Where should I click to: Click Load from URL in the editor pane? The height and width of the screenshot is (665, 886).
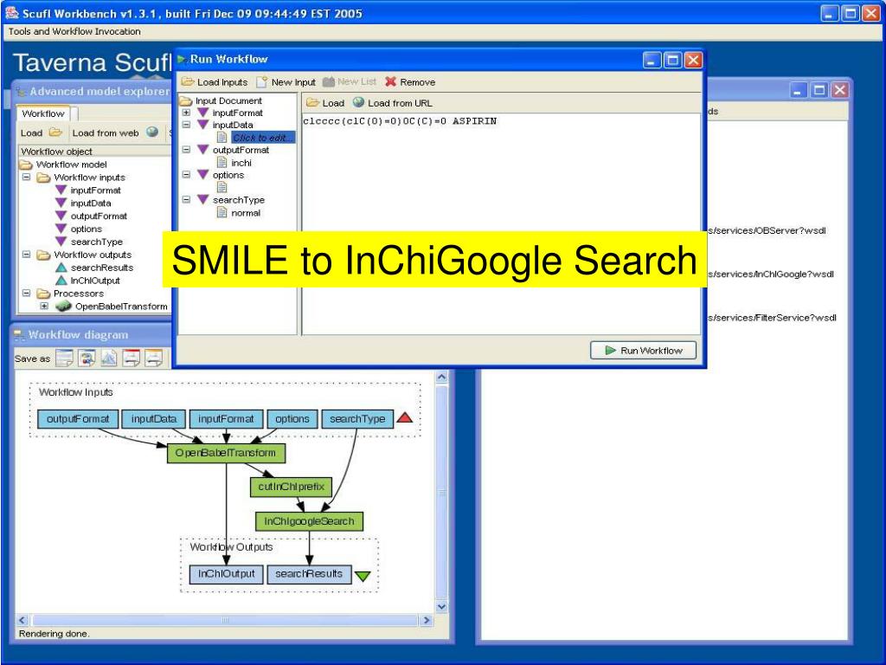pos(394,103)
